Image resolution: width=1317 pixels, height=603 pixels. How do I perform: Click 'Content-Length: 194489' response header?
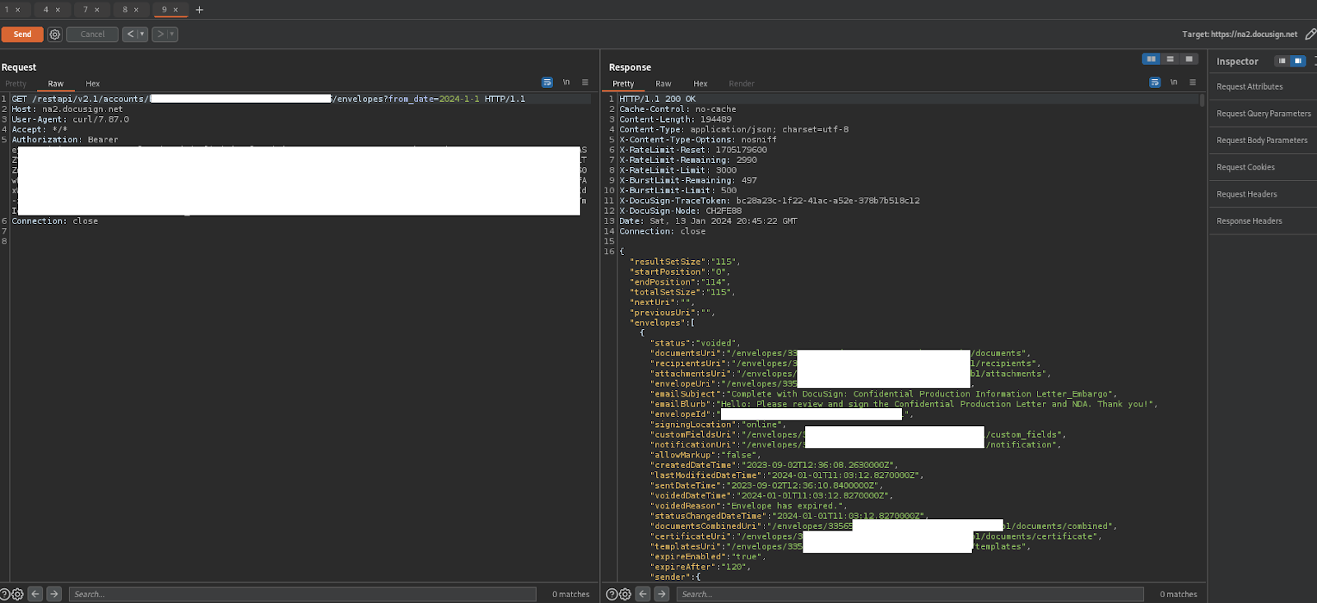(675, 119)
